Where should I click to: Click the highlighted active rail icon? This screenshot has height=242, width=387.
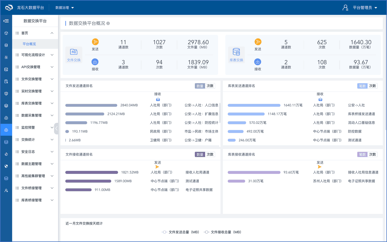click(x=6, y=130)
